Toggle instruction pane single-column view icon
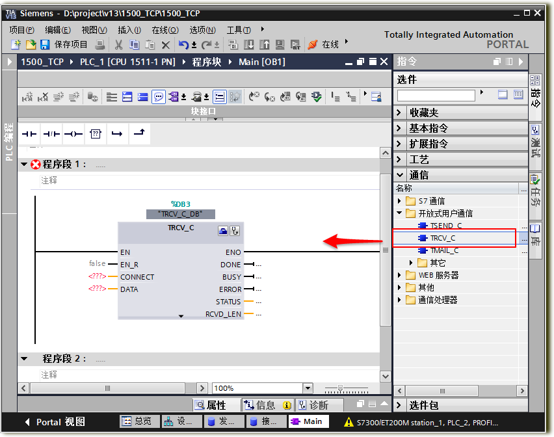This screenshot has width=554, height=437. 503,95
